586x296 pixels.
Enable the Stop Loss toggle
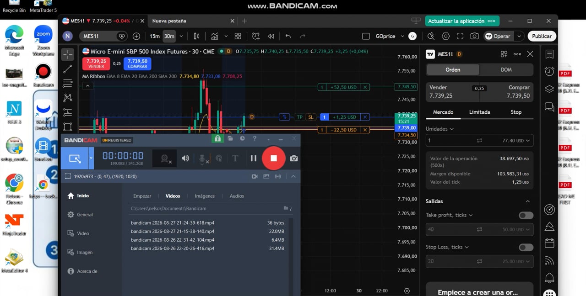526,247
